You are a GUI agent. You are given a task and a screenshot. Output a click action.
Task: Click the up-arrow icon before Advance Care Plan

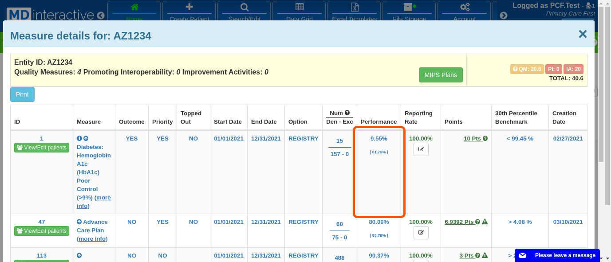point(79,222)
